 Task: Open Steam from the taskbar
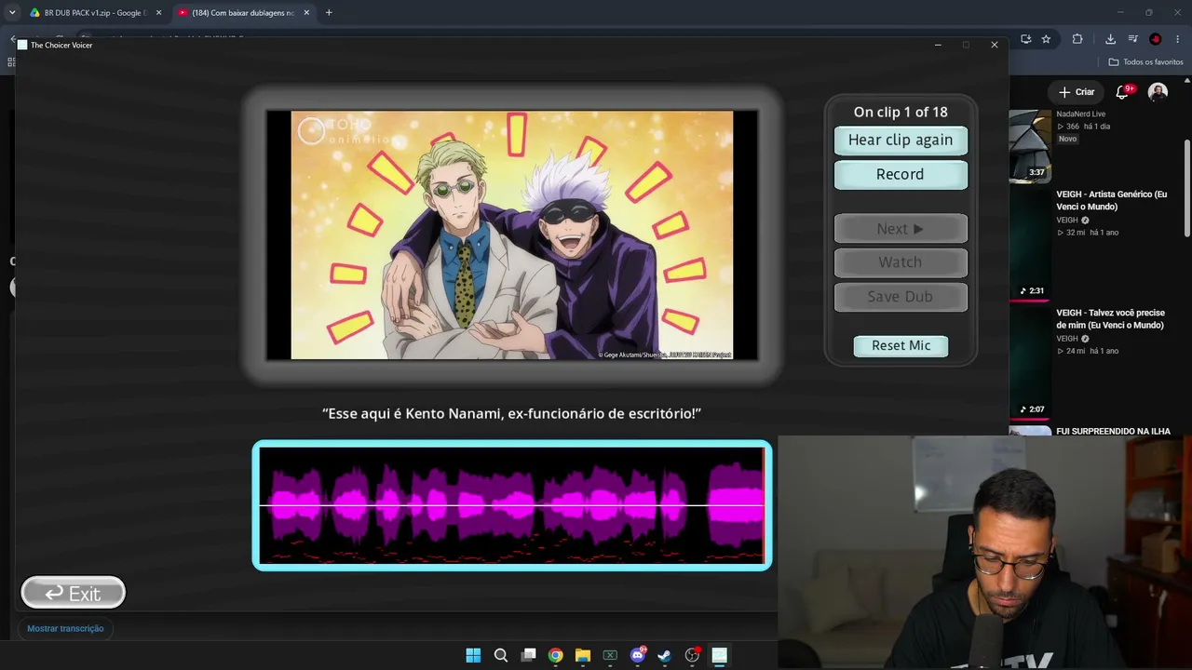tap(664, 655)
